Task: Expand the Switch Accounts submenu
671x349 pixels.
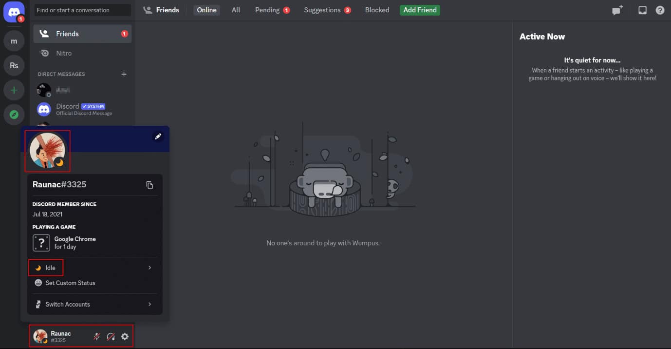Action: [149, 304]
